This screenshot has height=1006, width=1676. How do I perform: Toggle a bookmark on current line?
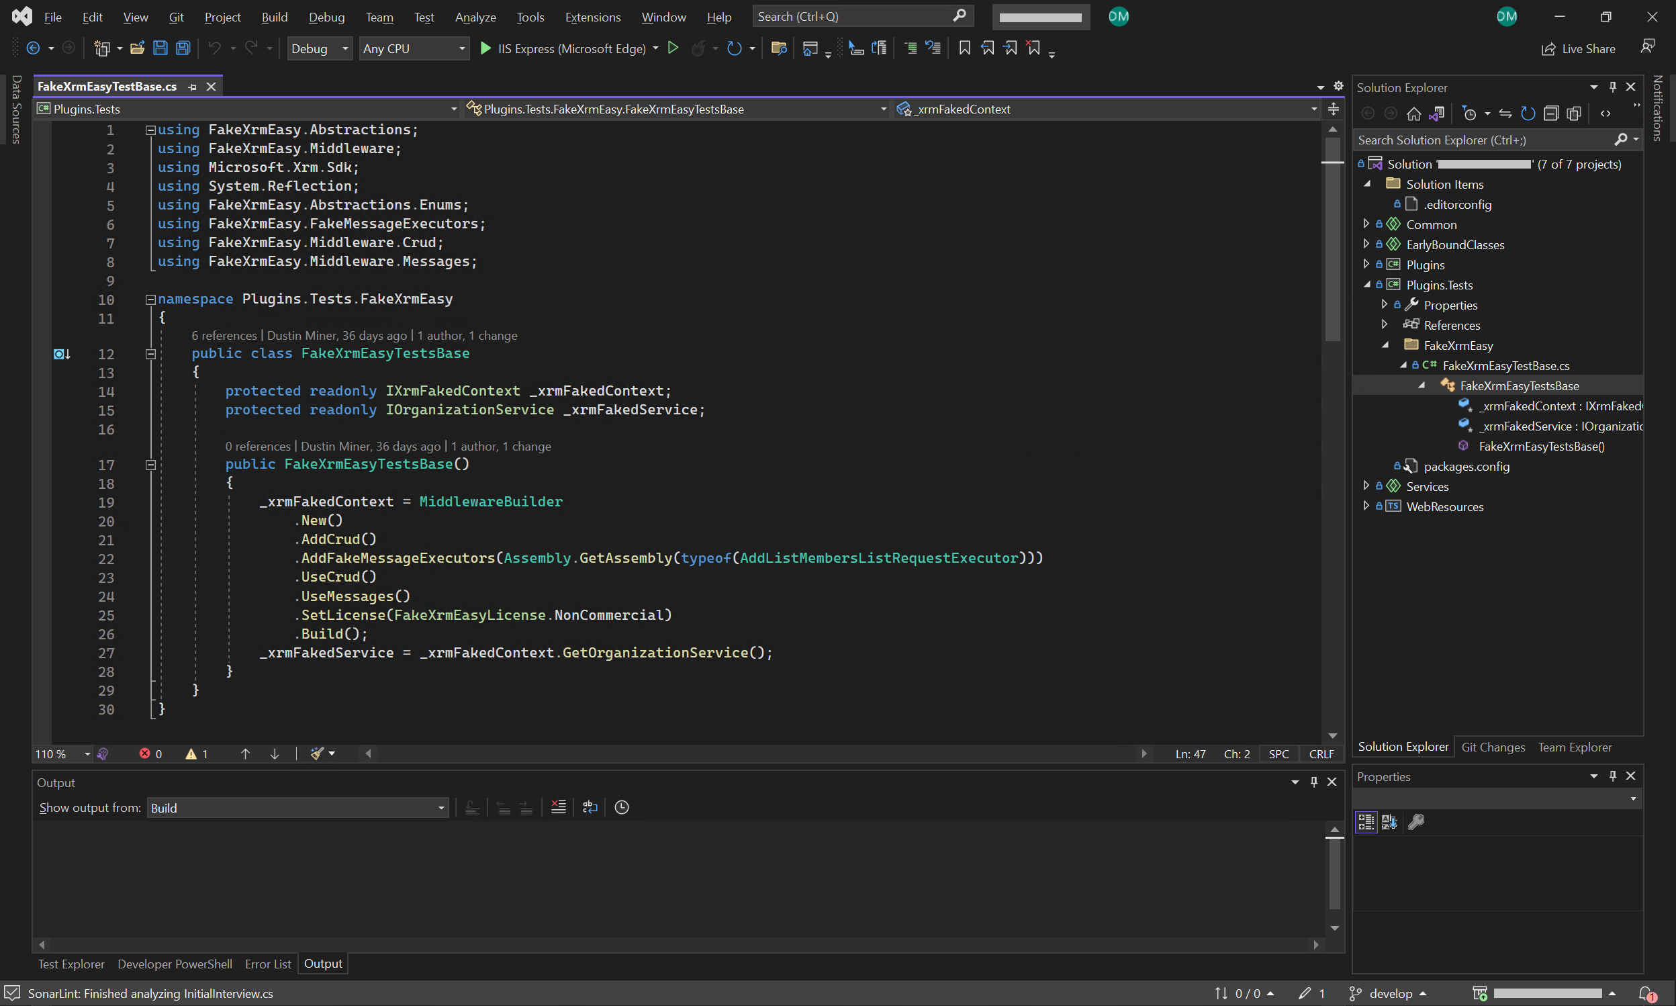964,48
